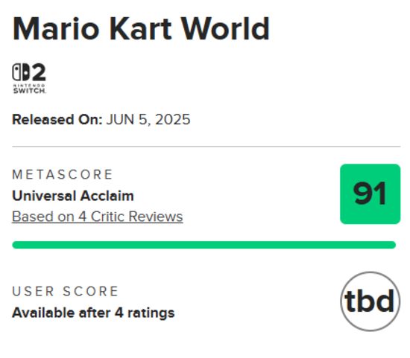Image resolution: width=410 pixels, height=358 pixels.
Task: Click the USER SCORE section heading
Action: (x=66, y=291)
